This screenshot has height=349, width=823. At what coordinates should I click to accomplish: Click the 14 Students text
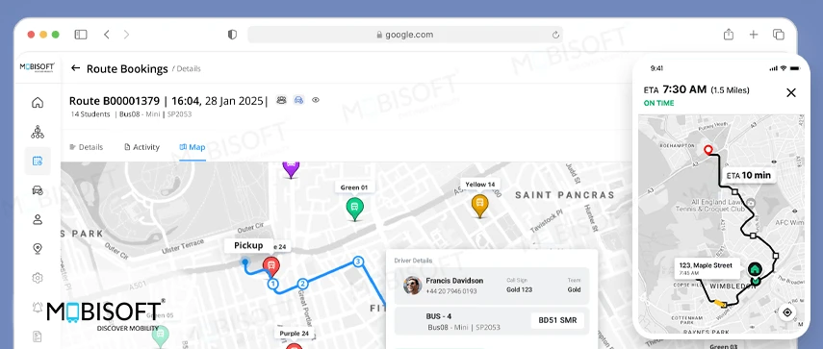click(90, 114)
